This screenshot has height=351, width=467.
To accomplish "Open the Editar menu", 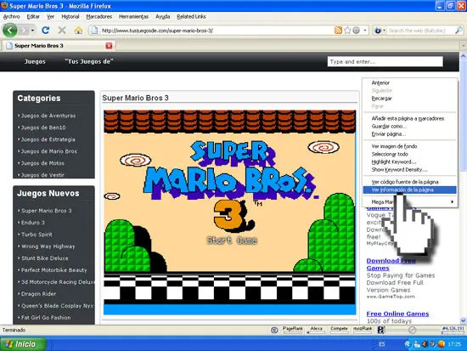I will click(x=33, y=17).
